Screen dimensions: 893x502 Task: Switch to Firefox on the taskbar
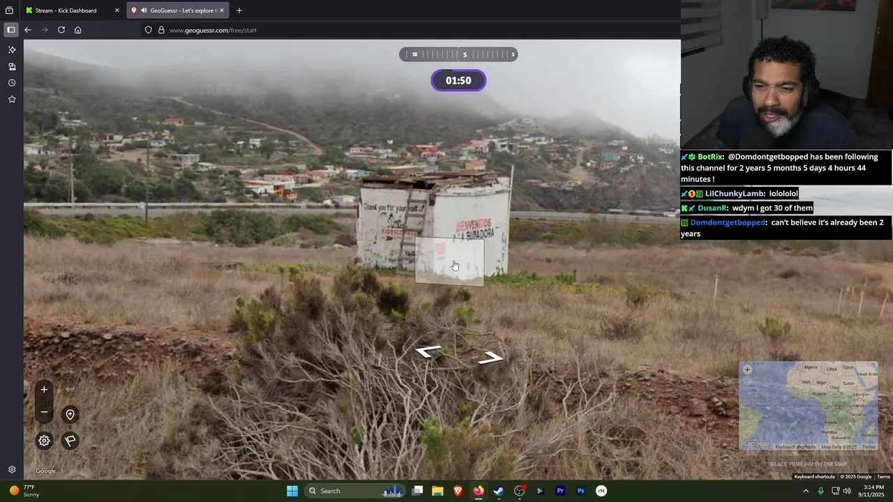point(479,491)
